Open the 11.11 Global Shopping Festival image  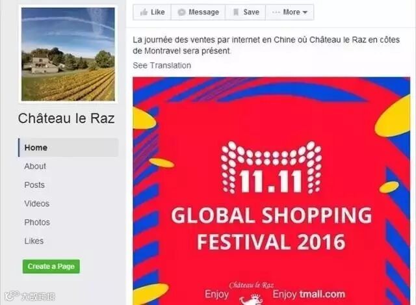pos(272,191)
